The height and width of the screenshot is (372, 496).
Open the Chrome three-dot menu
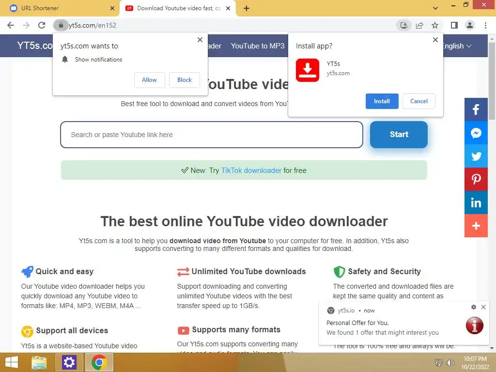click(x=485, y=25)
